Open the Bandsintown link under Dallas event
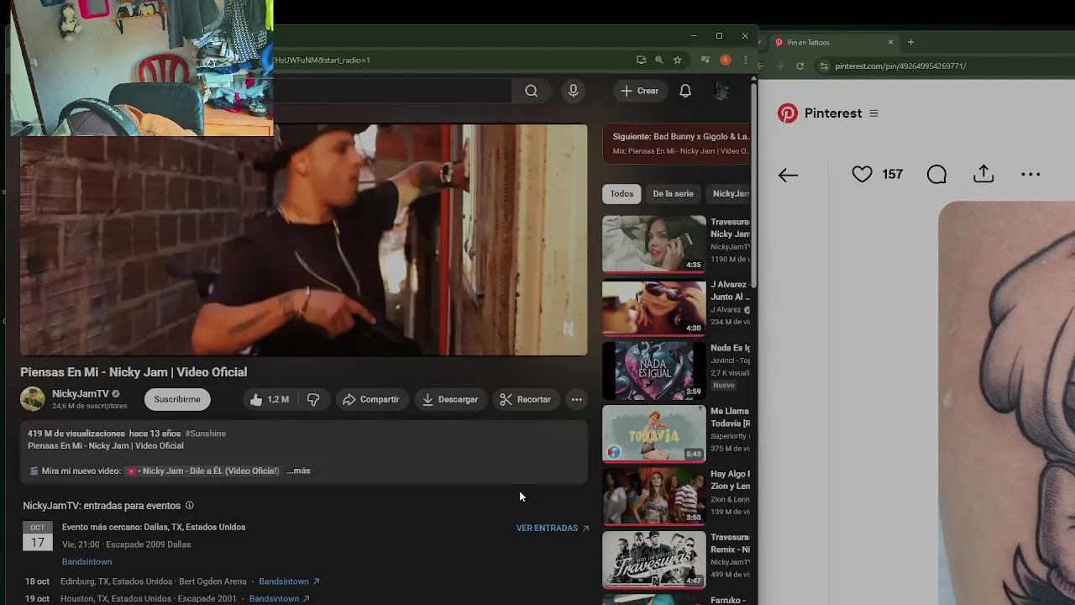Viewport: 1075px width, 605px height. [87, 562]
